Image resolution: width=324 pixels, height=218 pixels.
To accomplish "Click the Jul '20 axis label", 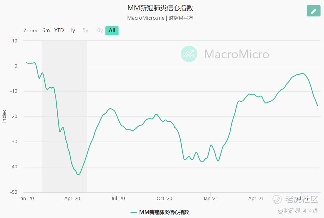I will click(x=118, y=198).
